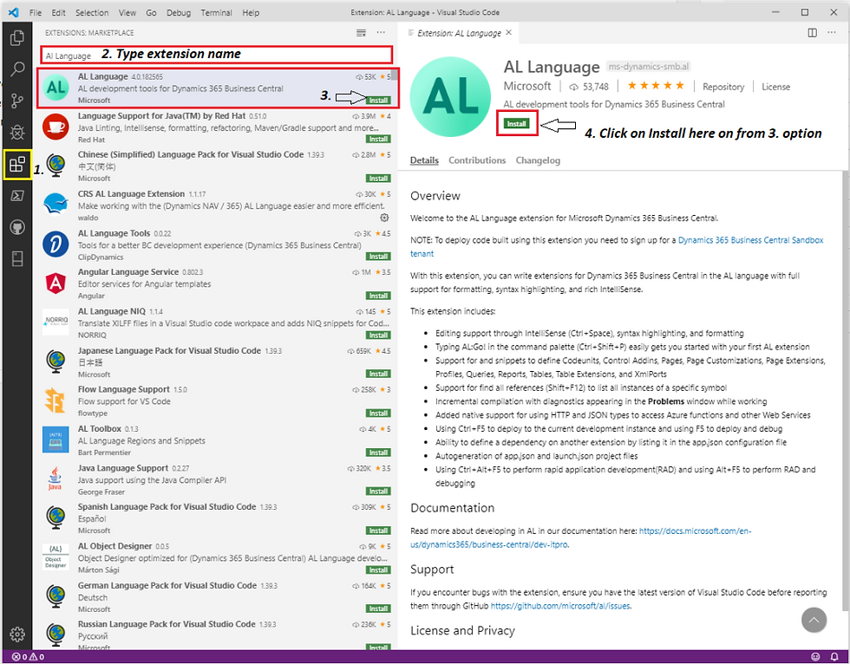Install AL Toolbox extension
The width and height of the screenshot is (850, 664).
(378, 452)
